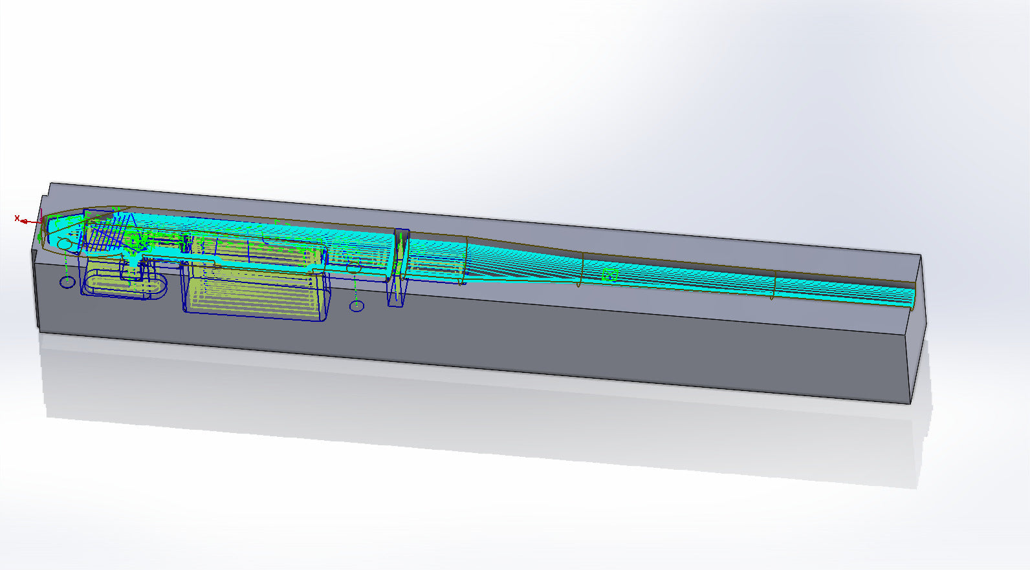
Task: Click the red X-axis origin marker
Action: [22, 220]
